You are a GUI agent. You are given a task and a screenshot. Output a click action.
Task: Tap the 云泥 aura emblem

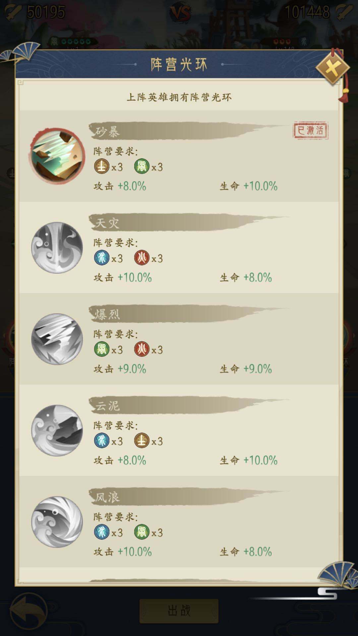[x=57, y=430]
